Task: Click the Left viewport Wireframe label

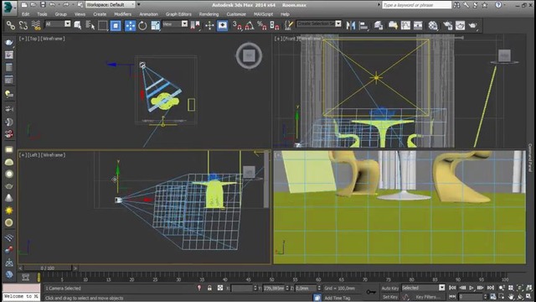Action: (x=54, y=155)
